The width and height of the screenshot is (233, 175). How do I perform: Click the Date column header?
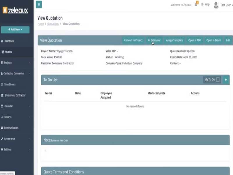(78, 93)
